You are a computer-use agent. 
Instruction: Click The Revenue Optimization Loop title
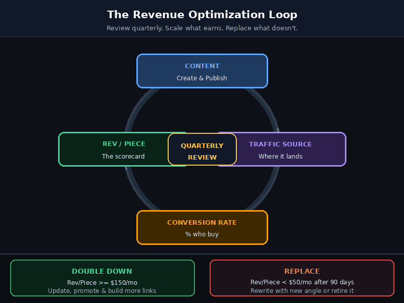(x=202, y=15)
